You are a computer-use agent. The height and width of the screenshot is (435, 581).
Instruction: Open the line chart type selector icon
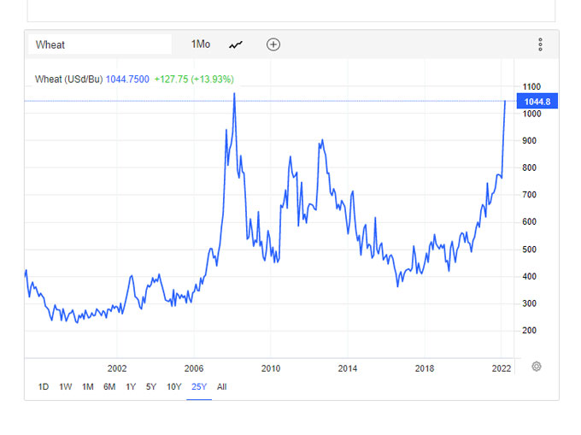coord(236,44)
